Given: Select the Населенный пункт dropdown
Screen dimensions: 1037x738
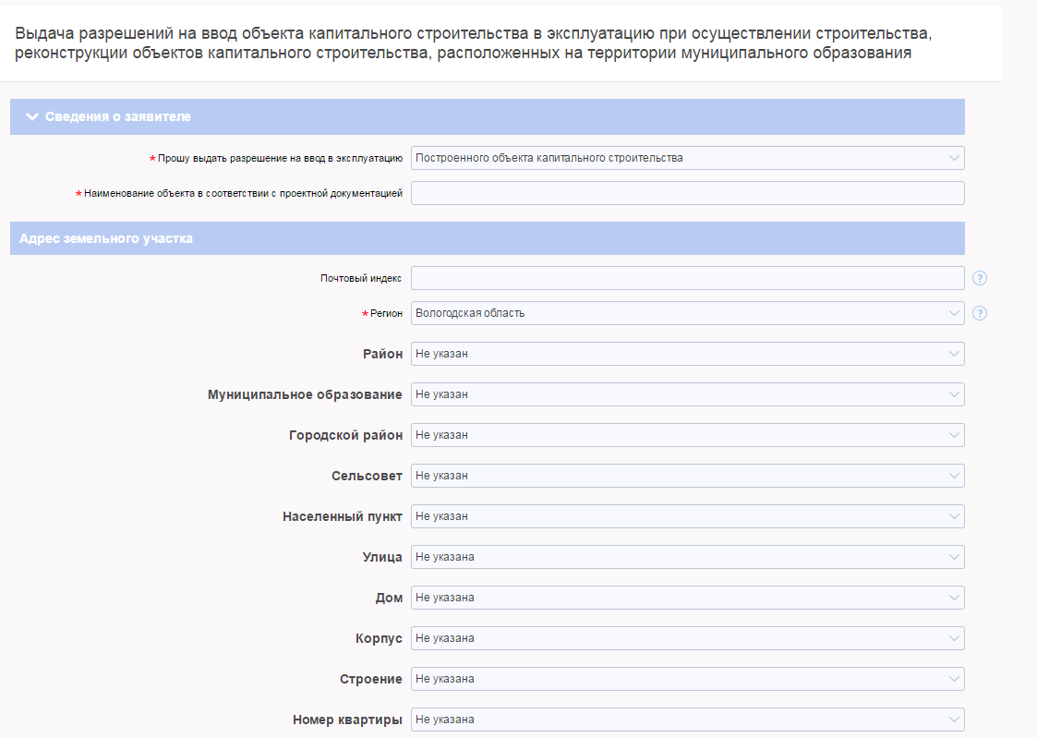Looking at the screenshot, I should pos(687,516).
